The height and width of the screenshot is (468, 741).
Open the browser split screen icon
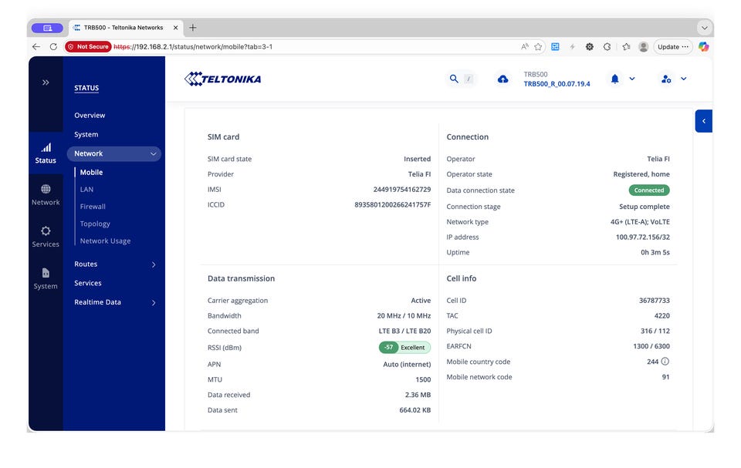coord(555,47)
